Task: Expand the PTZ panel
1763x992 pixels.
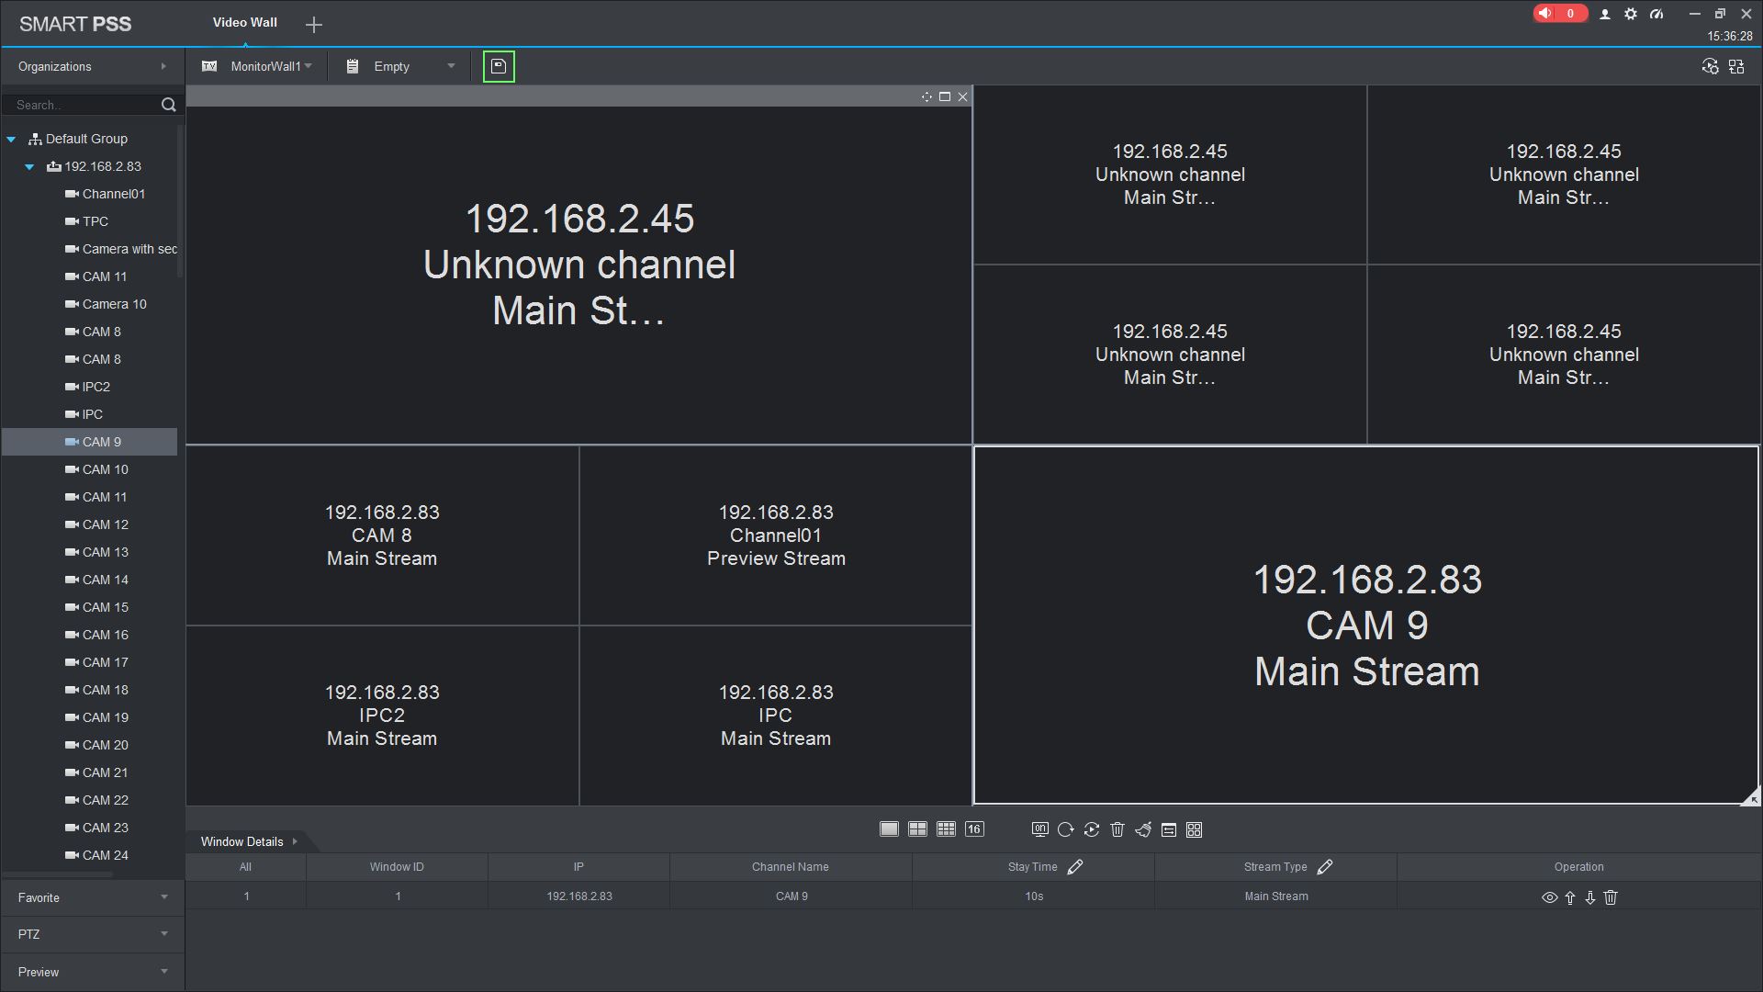Action: (x=92, y=934)
